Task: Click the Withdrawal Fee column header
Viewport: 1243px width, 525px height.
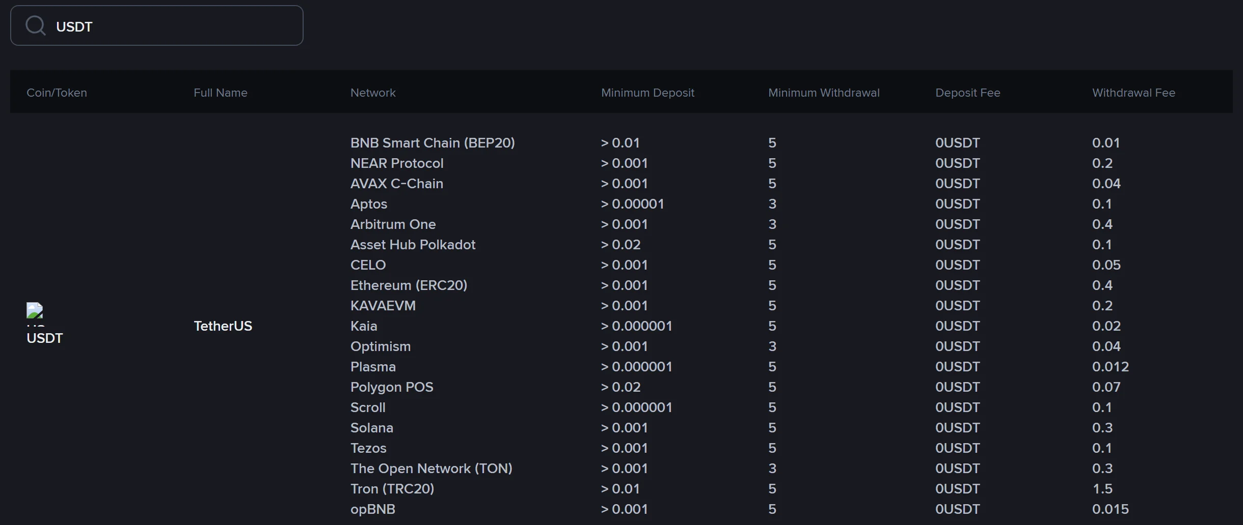Action: [1133, 93]
